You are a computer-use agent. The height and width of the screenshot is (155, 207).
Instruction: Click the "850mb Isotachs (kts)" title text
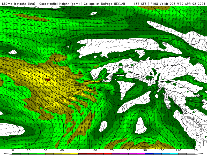tap(18, 4)
